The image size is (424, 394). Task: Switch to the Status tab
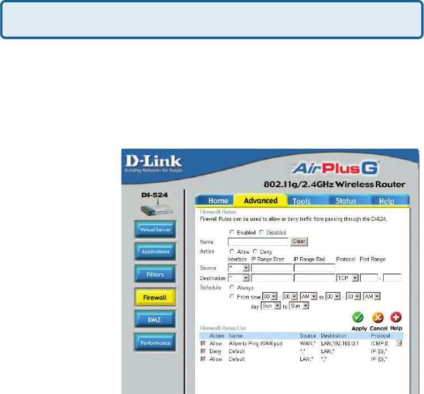click(346, 201)
